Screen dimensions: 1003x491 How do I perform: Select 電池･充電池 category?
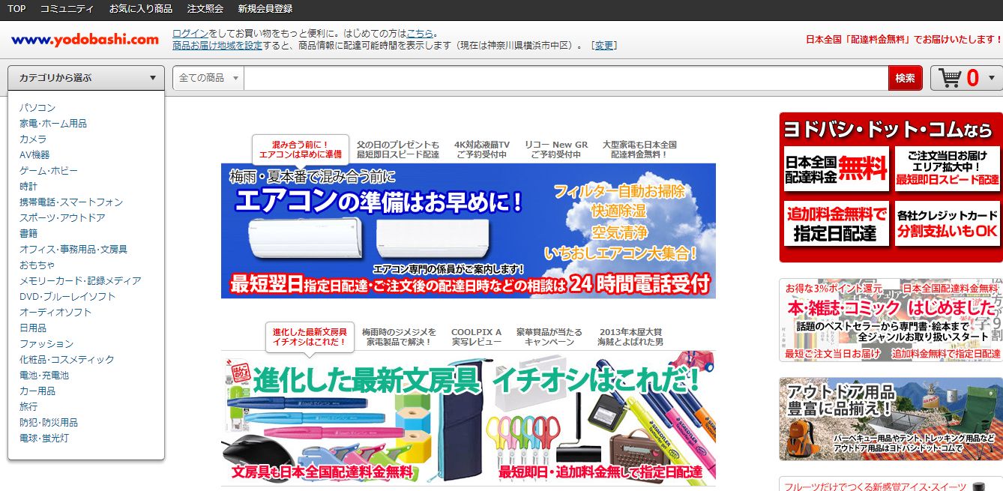(44, 376)
